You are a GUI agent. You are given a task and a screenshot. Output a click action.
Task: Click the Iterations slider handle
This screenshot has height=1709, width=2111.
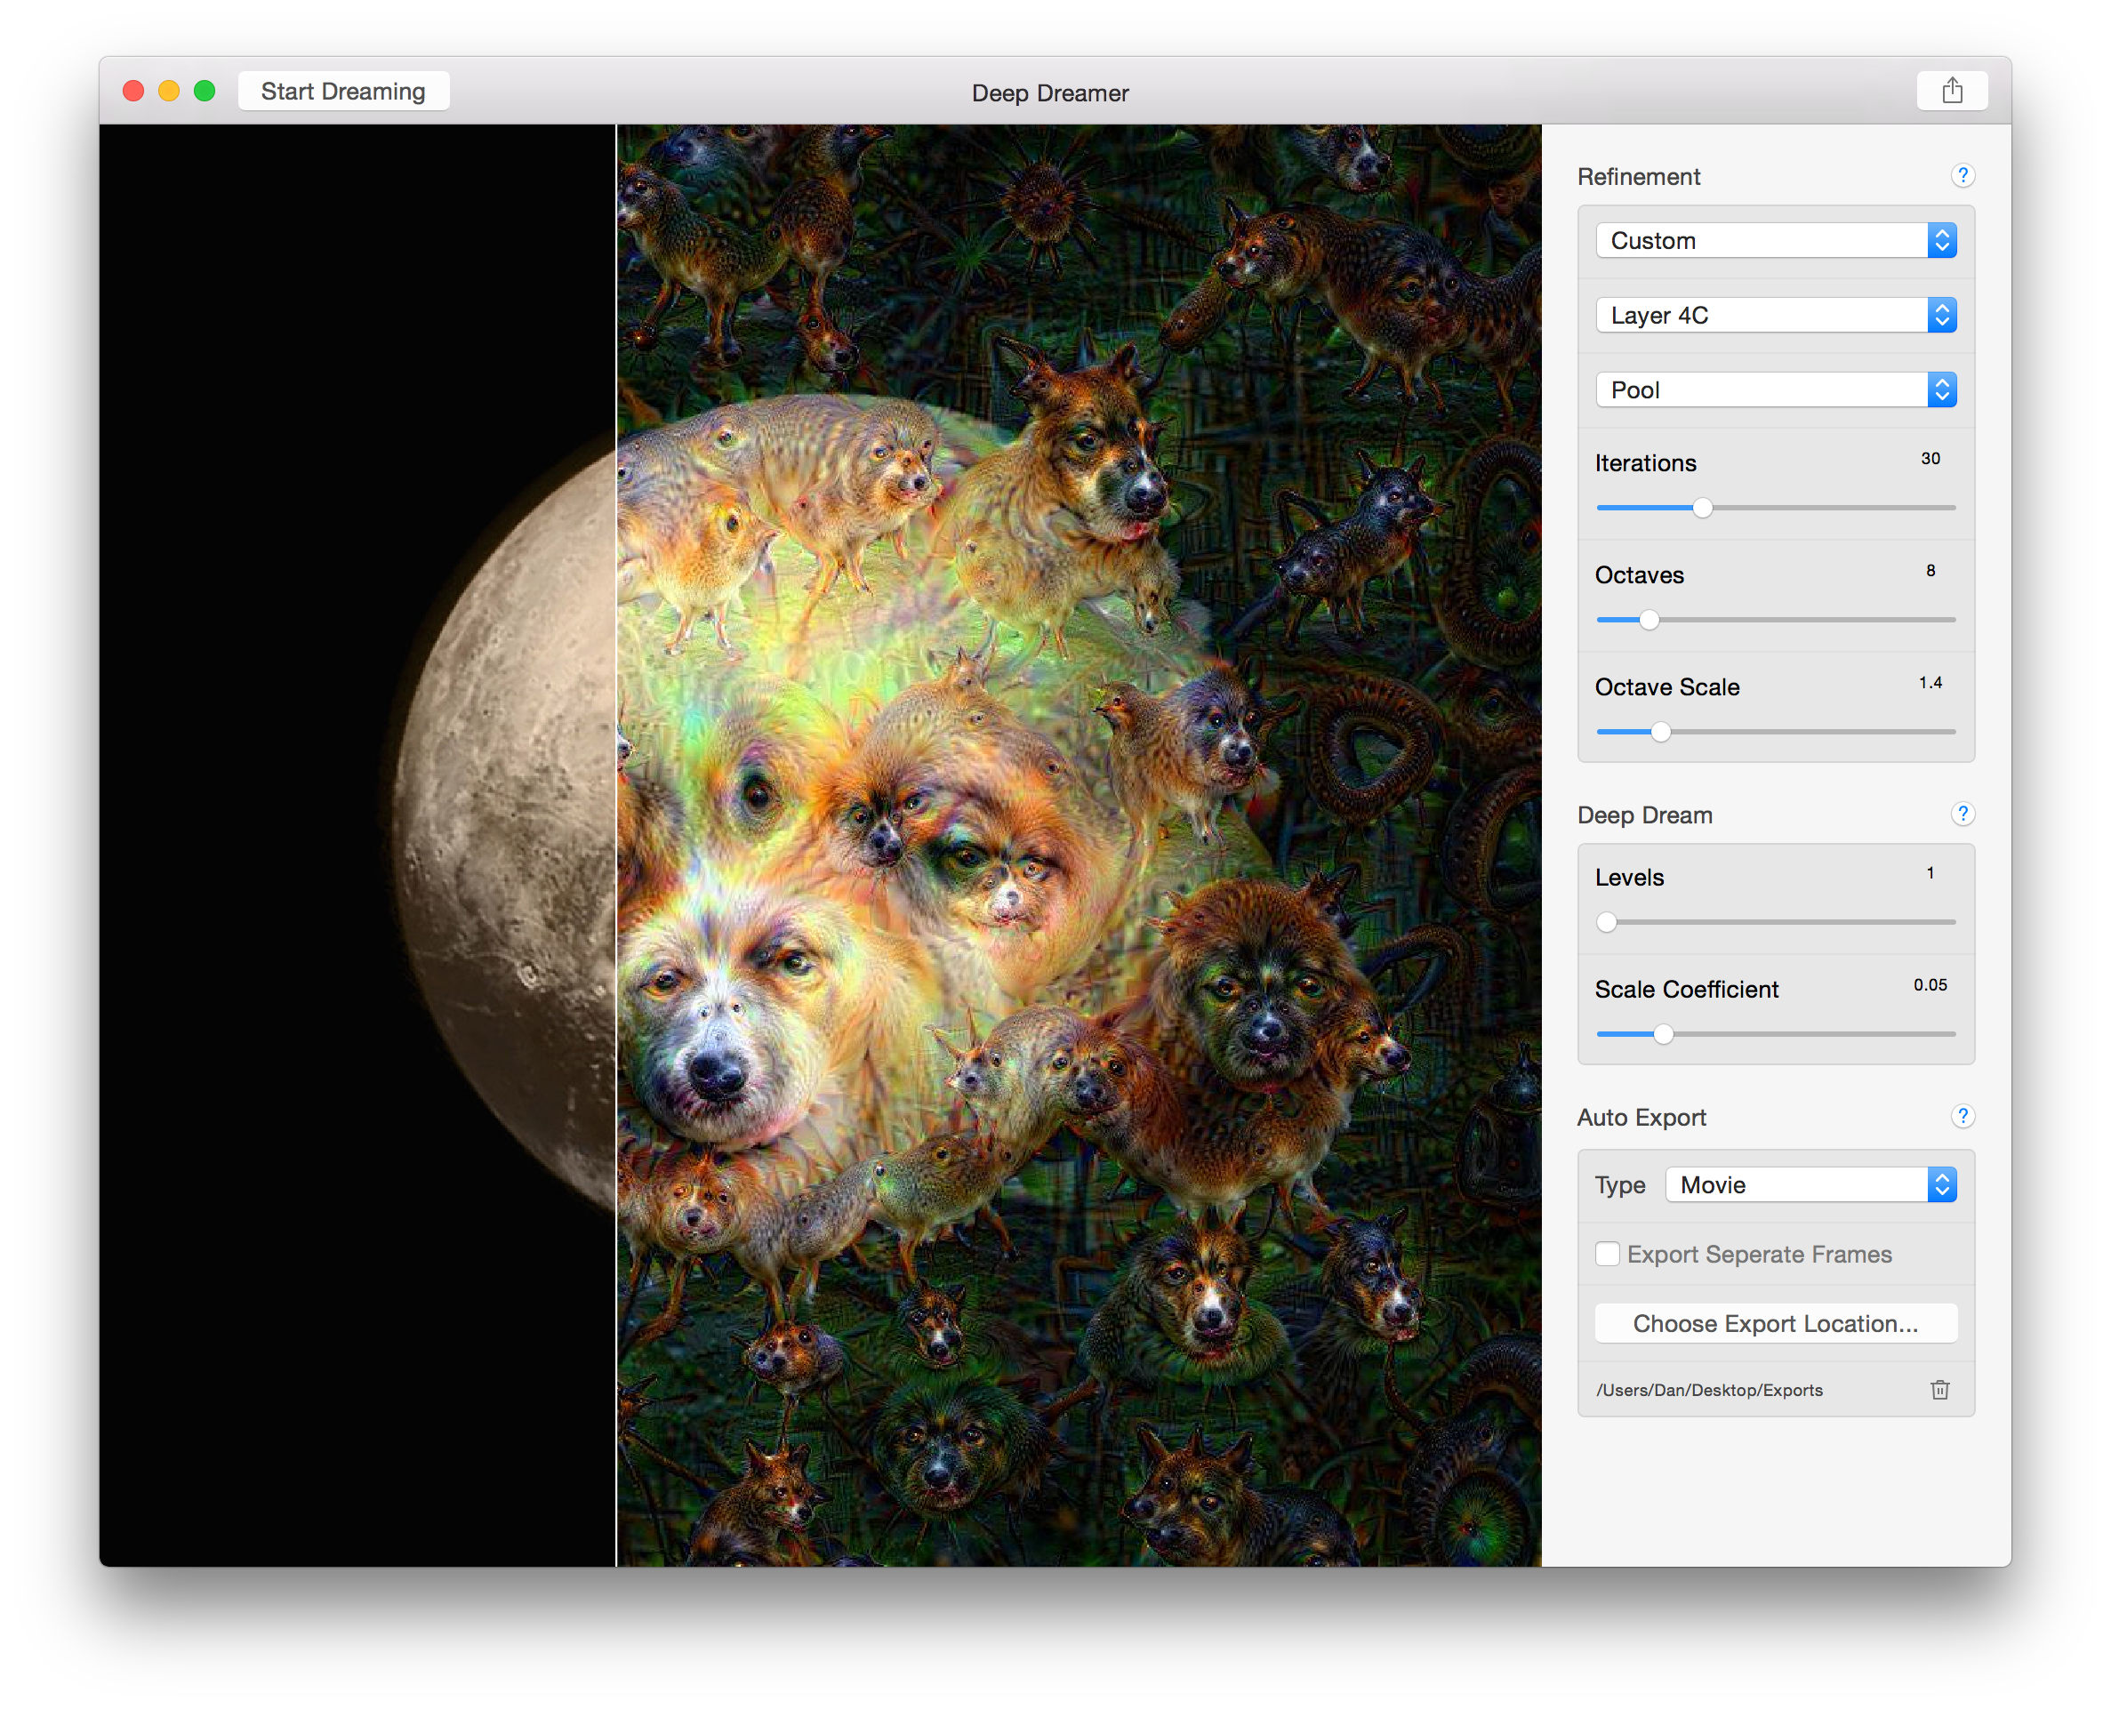(x=1702, y=508)
